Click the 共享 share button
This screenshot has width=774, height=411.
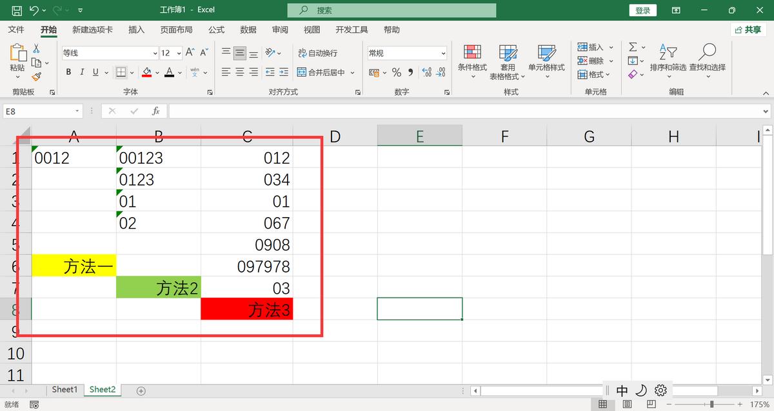pos(748,30)
